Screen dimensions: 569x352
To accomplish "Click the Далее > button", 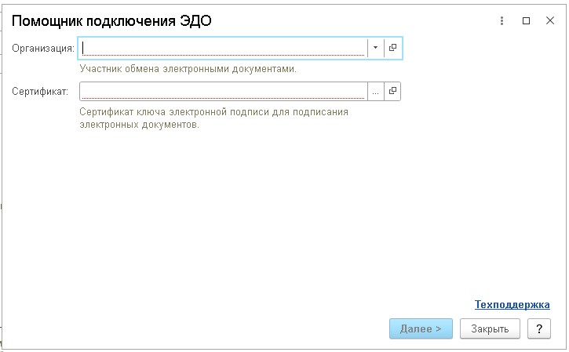I will (421, 328).
